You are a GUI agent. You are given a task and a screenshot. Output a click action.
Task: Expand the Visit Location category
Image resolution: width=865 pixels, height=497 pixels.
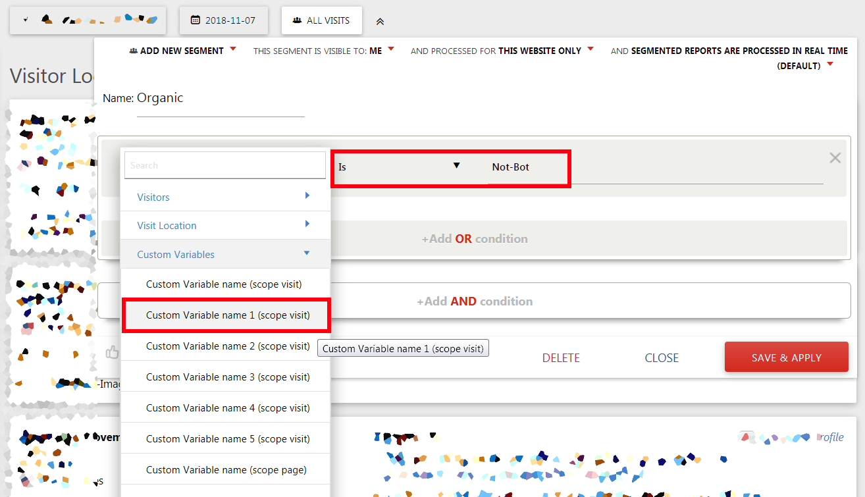point(224,225)
